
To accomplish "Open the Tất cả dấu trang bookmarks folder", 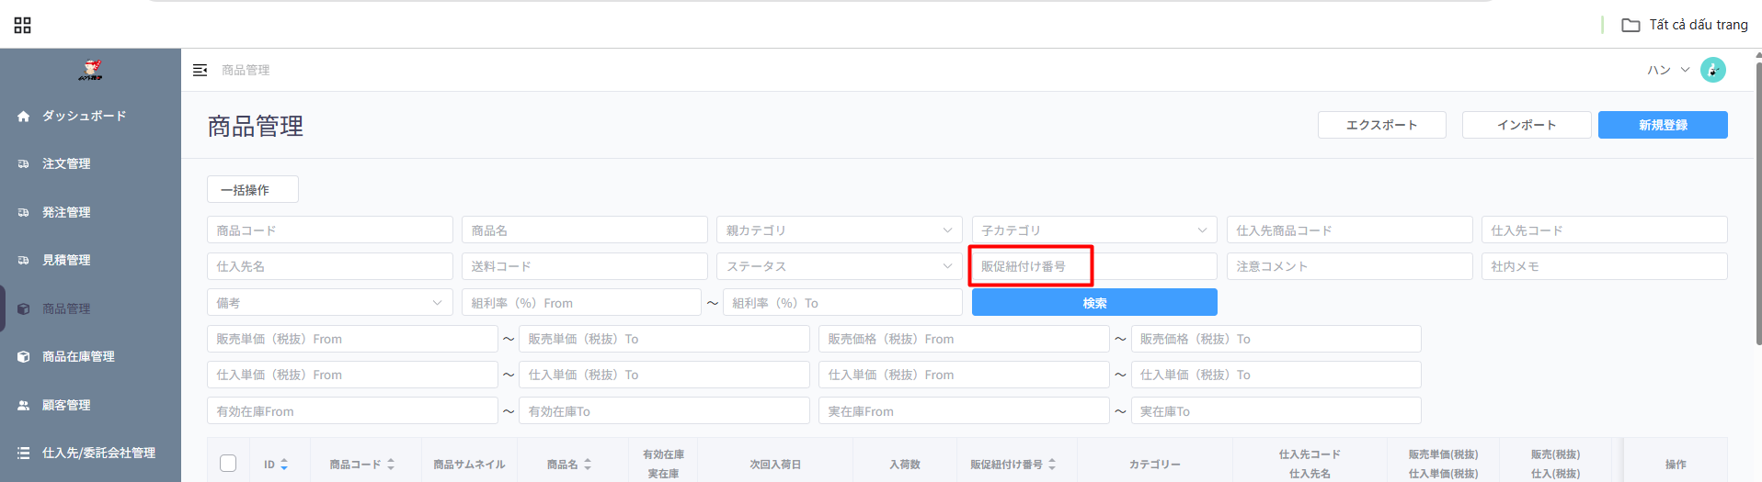I will coord(1685,25).
